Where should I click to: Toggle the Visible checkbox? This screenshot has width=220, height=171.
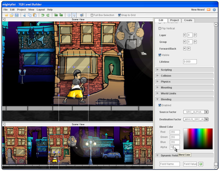pyautogui.click(x=159, y=55)
